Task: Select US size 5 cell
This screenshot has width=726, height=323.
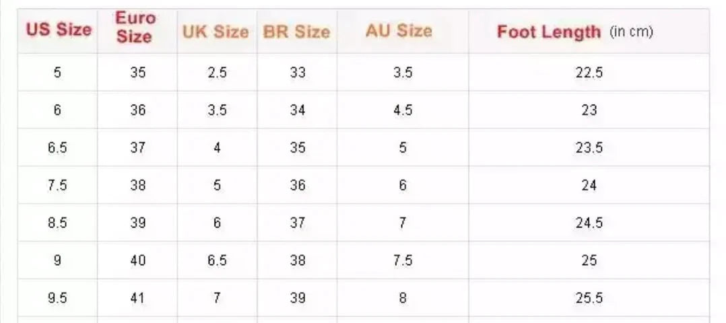Action: click(x=57, y=73)
